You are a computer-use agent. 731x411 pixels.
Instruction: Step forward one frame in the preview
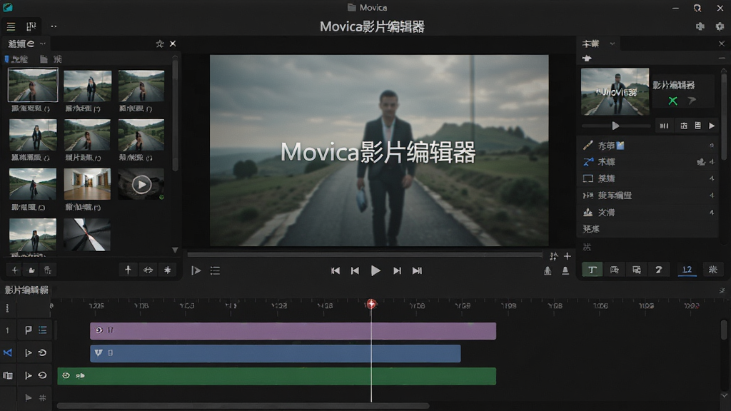click(397, 270)
